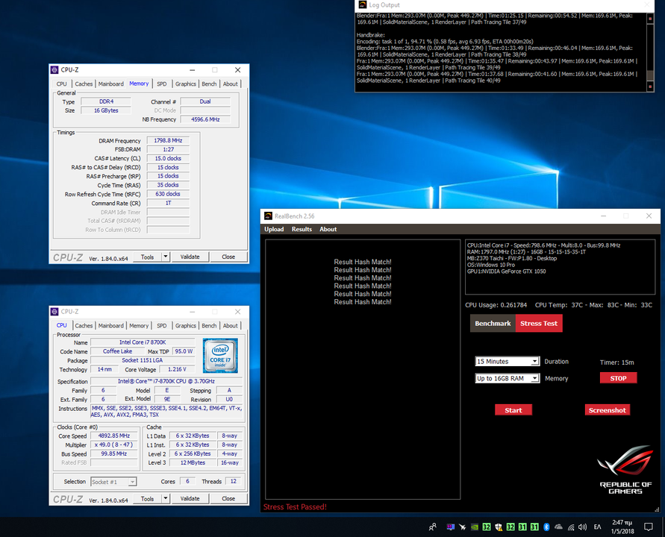Click the Multiplier value x 49.0 (8 - 47)

(x=113, y=445)
